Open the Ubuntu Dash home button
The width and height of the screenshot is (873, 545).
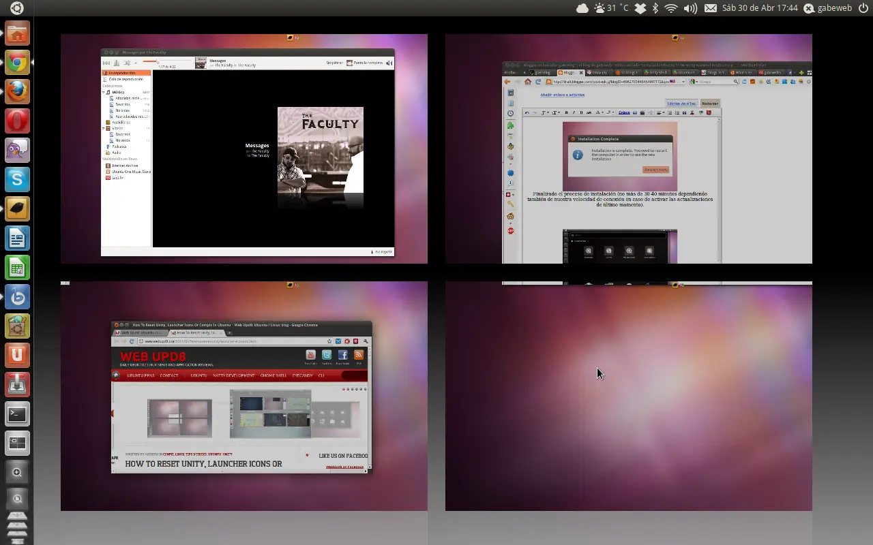point(16,8)
